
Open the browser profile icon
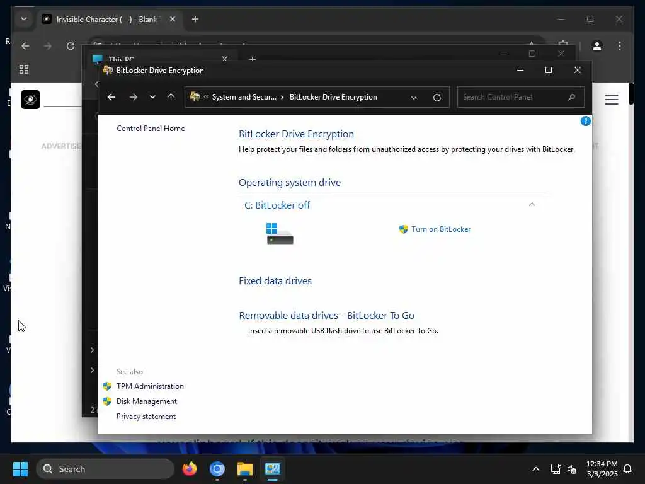[x=597, y=46]
